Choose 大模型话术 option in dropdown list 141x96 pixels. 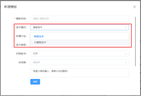coord(80,42)
